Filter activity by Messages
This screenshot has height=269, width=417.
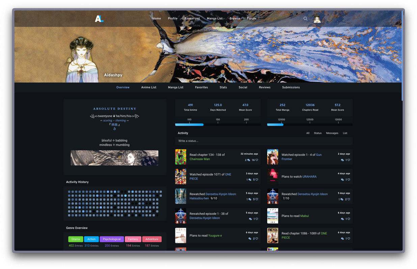332,133
